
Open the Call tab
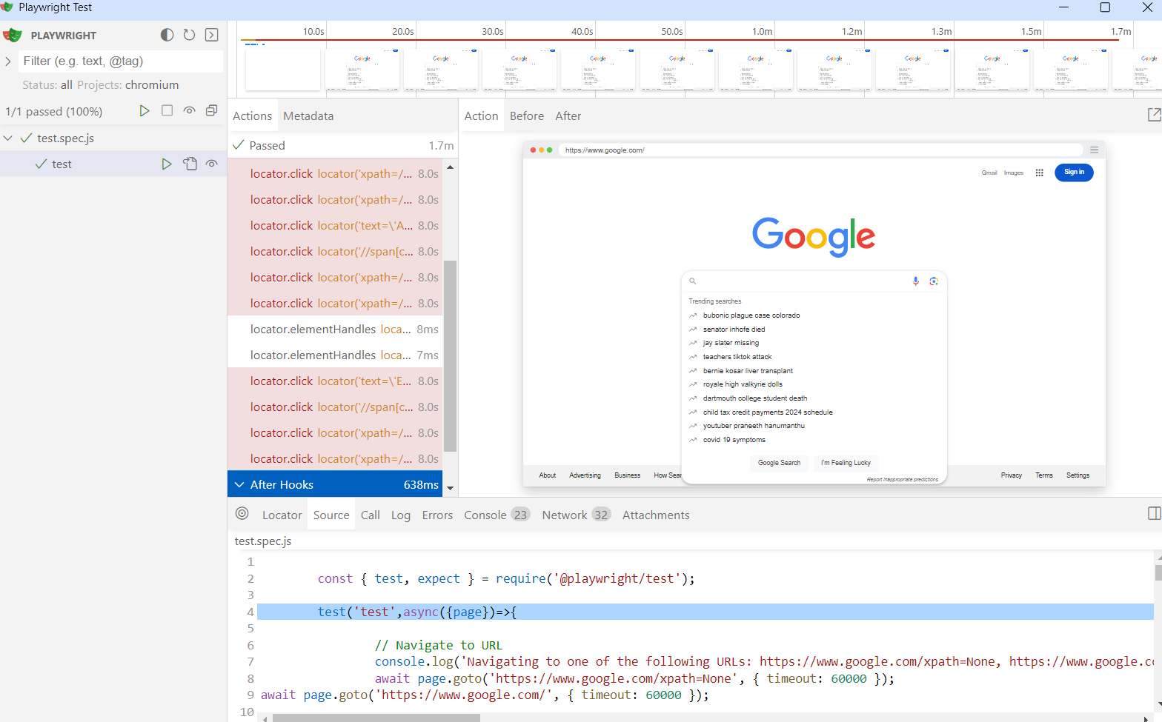pyautogui.click(x=371, y=515)
